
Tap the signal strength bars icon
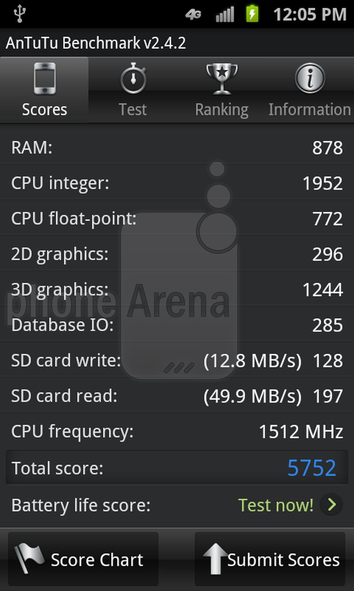click(x=225, y=15)
